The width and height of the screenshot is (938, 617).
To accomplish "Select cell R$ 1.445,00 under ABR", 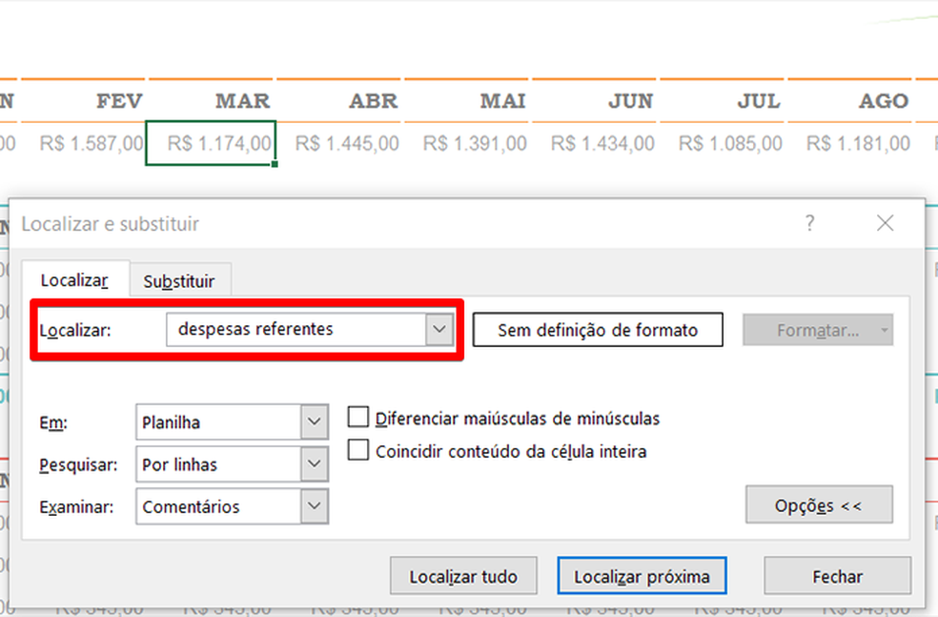I will [338, 144].
